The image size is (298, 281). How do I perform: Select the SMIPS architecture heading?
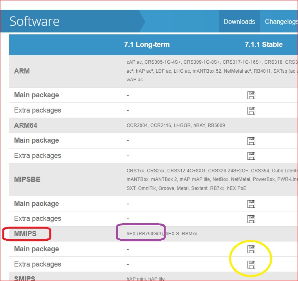25,278
